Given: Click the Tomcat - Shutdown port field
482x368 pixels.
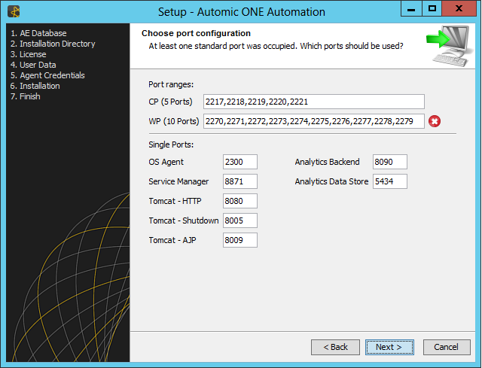Looking at the screenshot, I should pyautogui.click(x=240, y=220).
